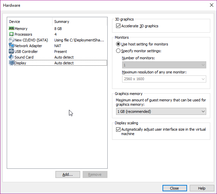
Task: Click the Help button
Action: click(x=202, y=188)
